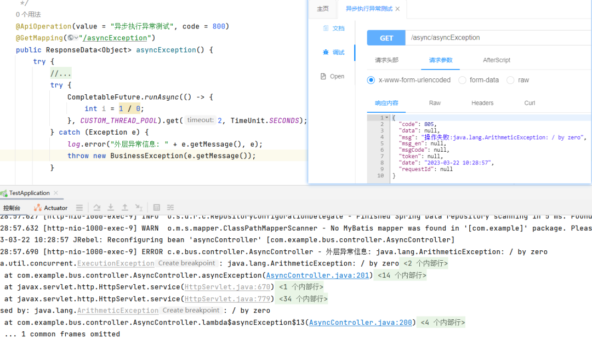Screen dimensions: 592x339
Task: Expand the folded //... comment block
Action: (61, 73)
